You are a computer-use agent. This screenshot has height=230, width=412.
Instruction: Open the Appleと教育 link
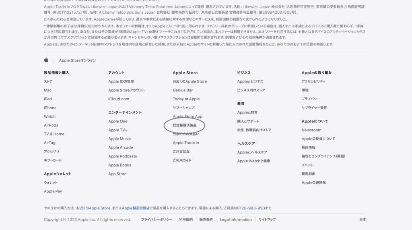247,112
